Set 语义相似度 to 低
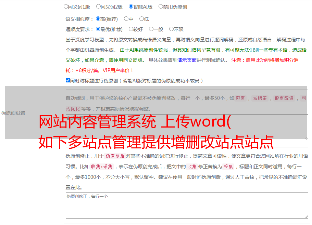312x225 pixels. pos(141,19)
